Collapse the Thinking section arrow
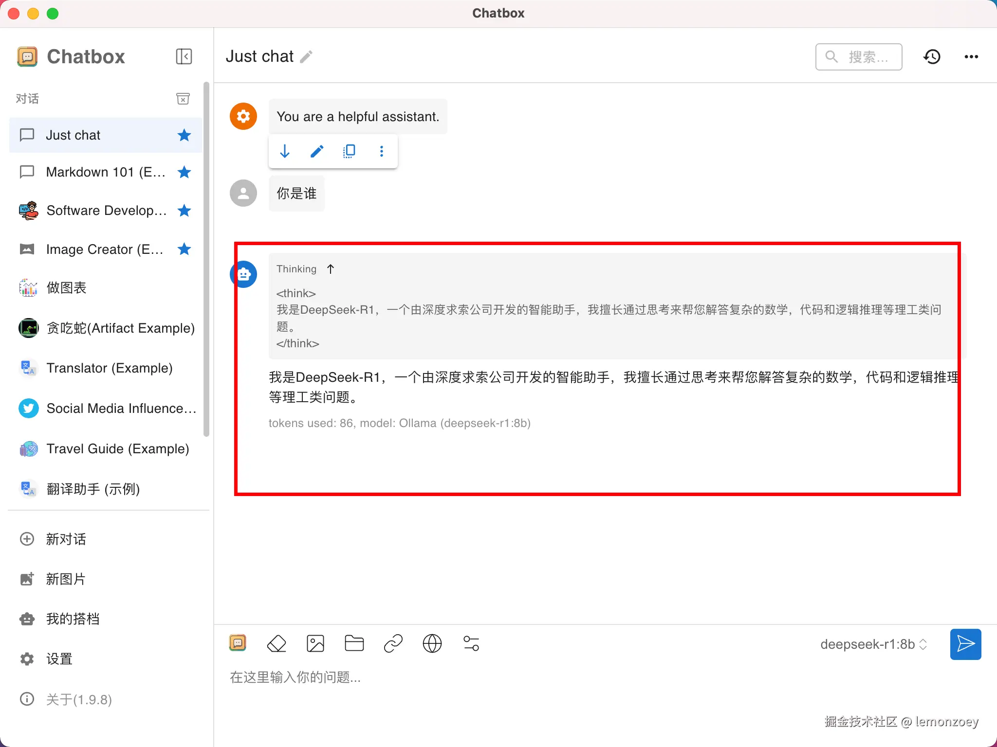 coord(331,269)
